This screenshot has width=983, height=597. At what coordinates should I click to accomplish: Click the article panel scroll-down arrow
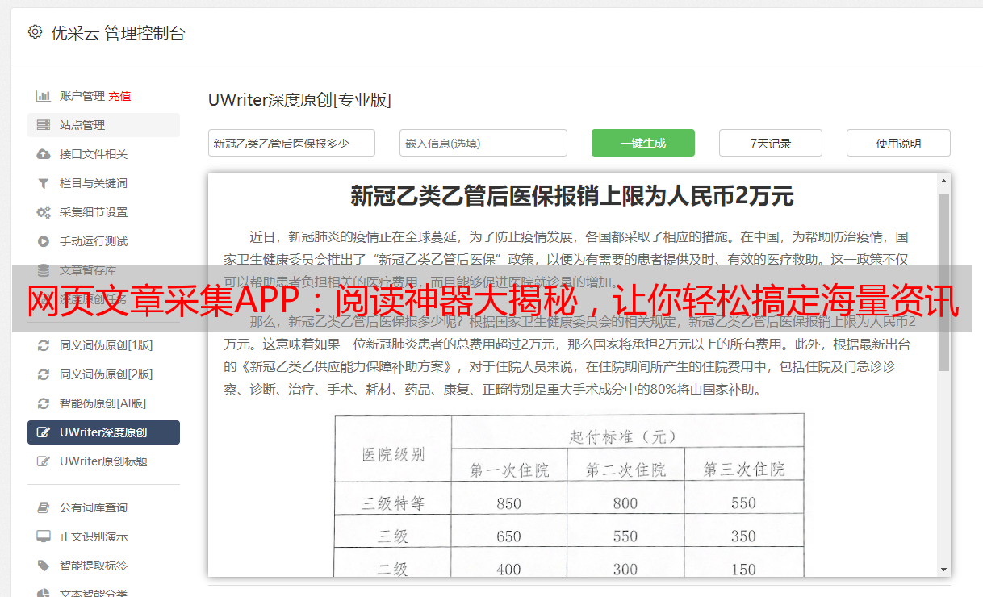click(943, 569)
